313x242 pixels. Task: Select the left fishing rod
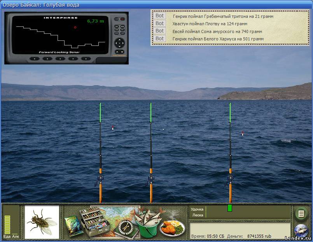100,163
